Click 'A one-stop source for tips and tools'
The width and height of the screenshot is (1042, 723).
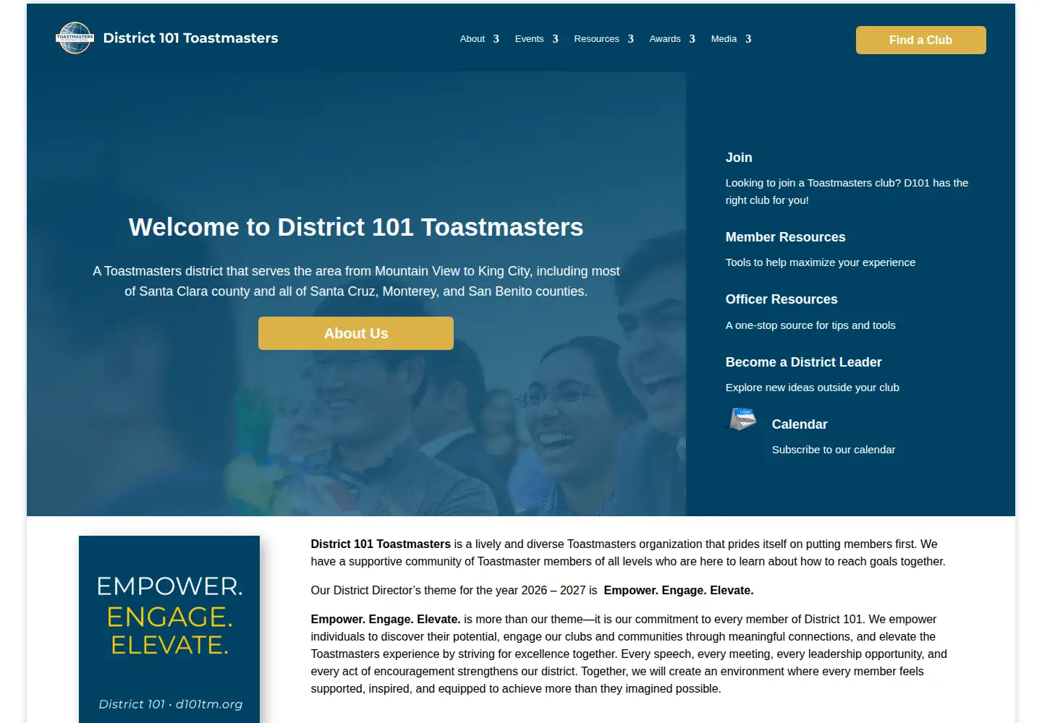point(810,325)
